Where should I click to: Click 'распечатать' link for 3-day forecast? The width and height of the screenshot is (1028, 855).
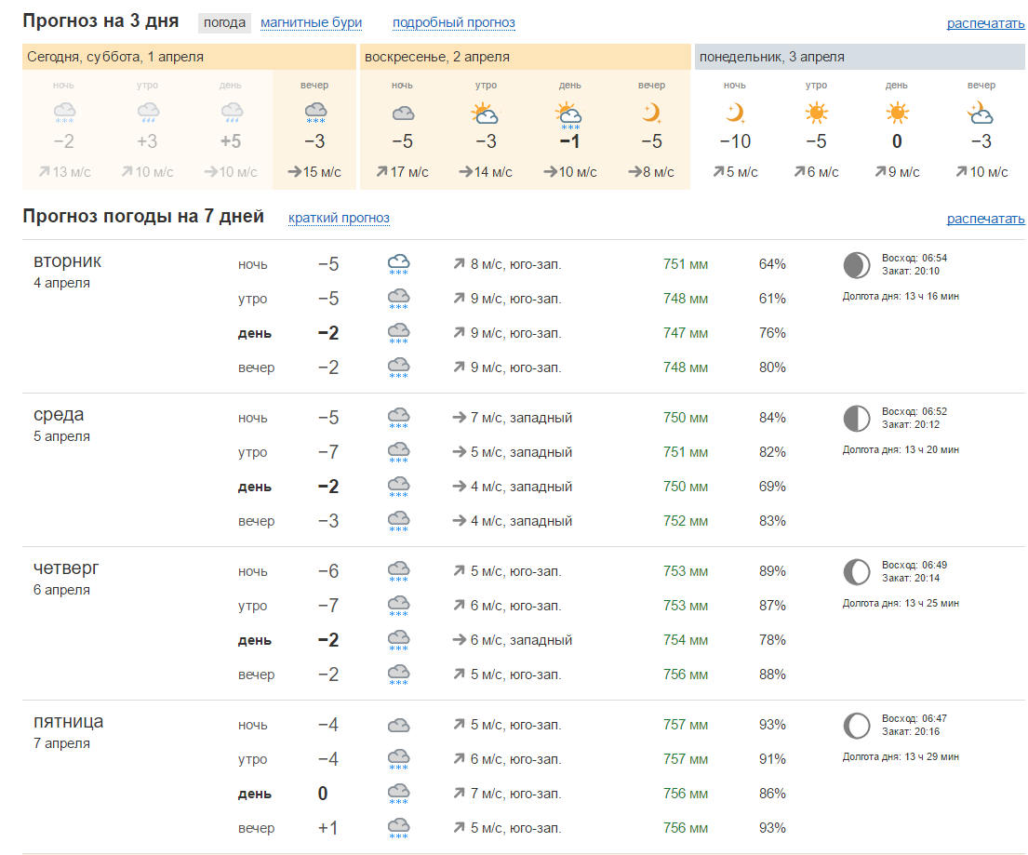[x=985, y=23]
